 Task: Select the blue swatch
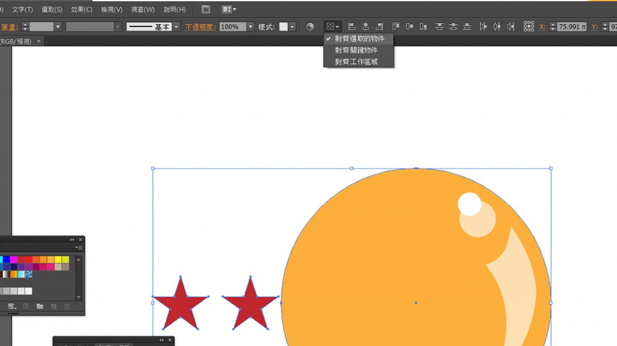tap(6, 259)
